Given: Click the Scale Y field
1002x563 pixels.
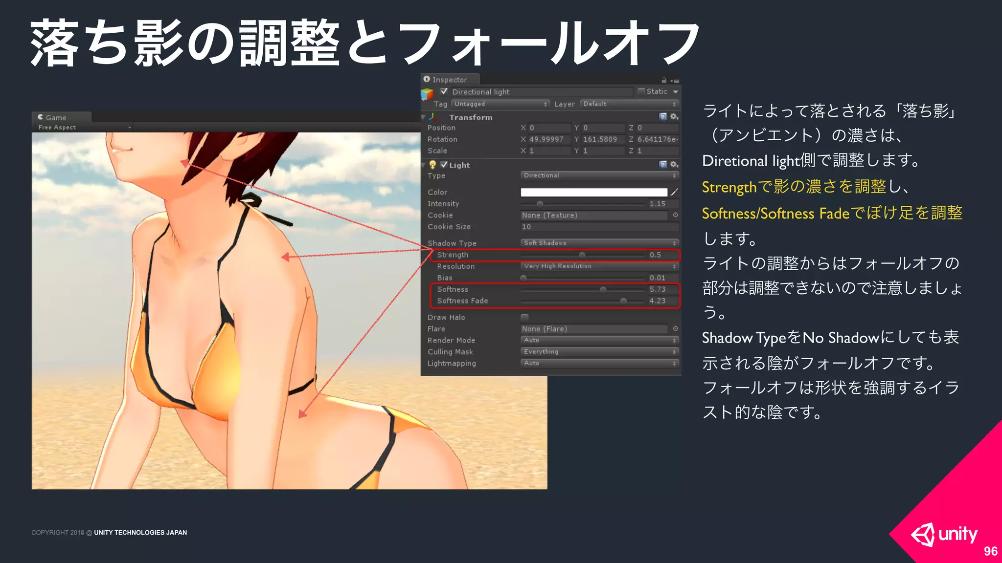Looking at the screenshot, I should coord(603,151).
